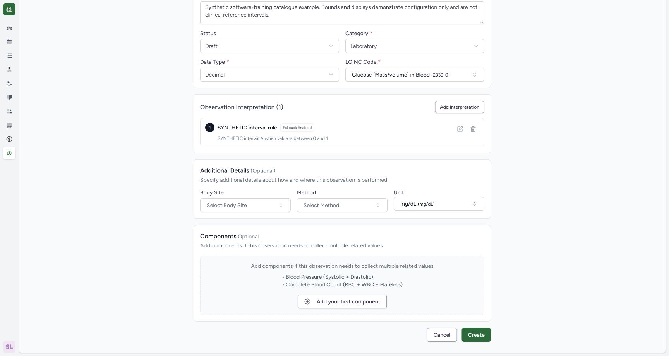
Task: Open the dollar billing sidebar icon
Action: (9, 139)
